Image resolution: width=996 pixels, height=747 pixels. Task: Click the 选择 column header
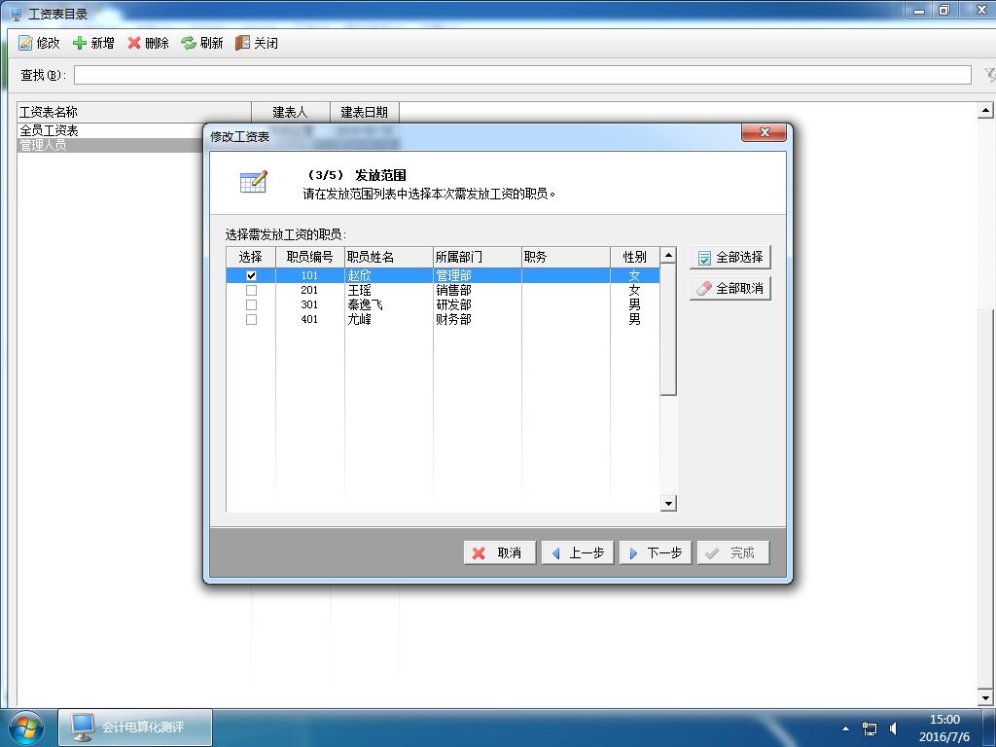tap(251, 257)
